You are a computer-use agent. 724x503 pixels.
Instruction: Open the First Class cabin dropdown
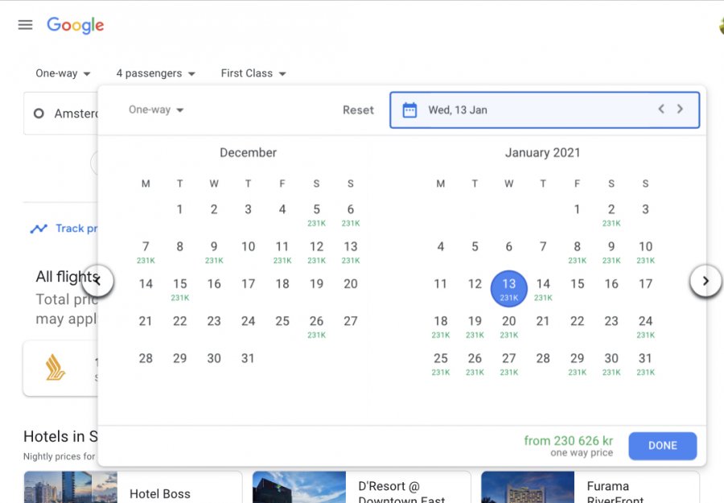[253, 73]
